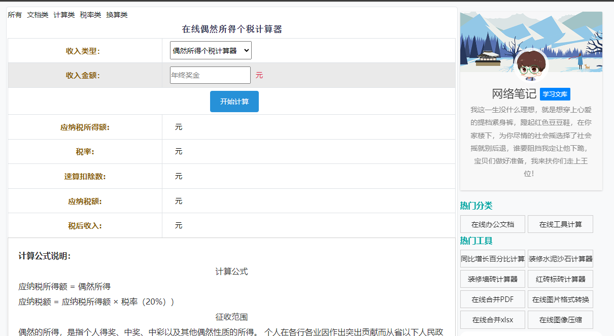Click the 应纳税所得额 = 偶然所得 formula line
This screenshot has height=336, width=614.
64,286
